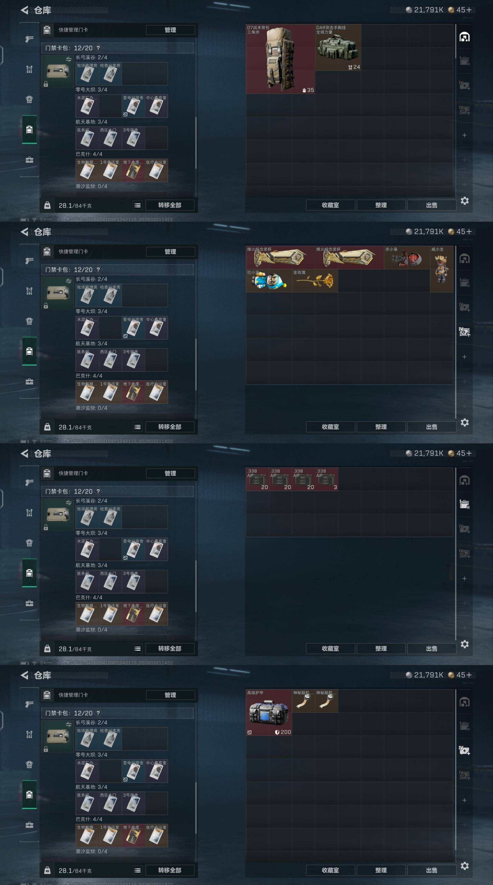Click 出售 in the D7 backpack stash view

(x=432, y=205)
